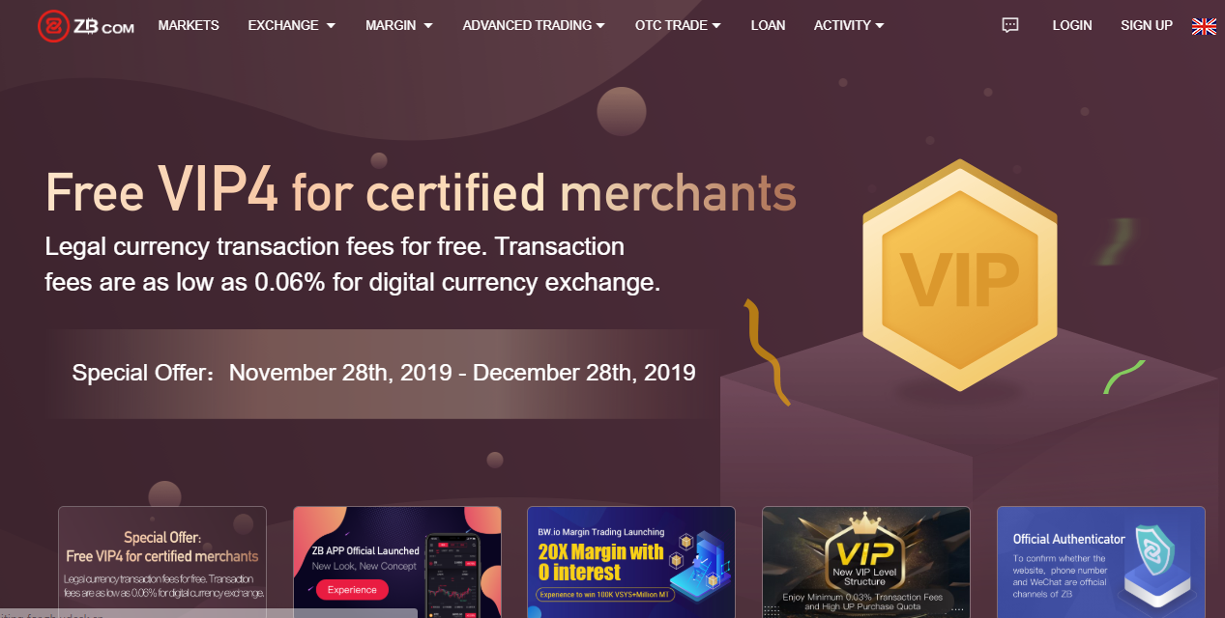The image size is (1225, 618).
Task: Expand the ADVANCED TRADING dropdown
Action: click(534, 25)
